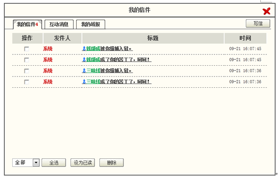Close the mail window with red X

click(x=267, y=11)
